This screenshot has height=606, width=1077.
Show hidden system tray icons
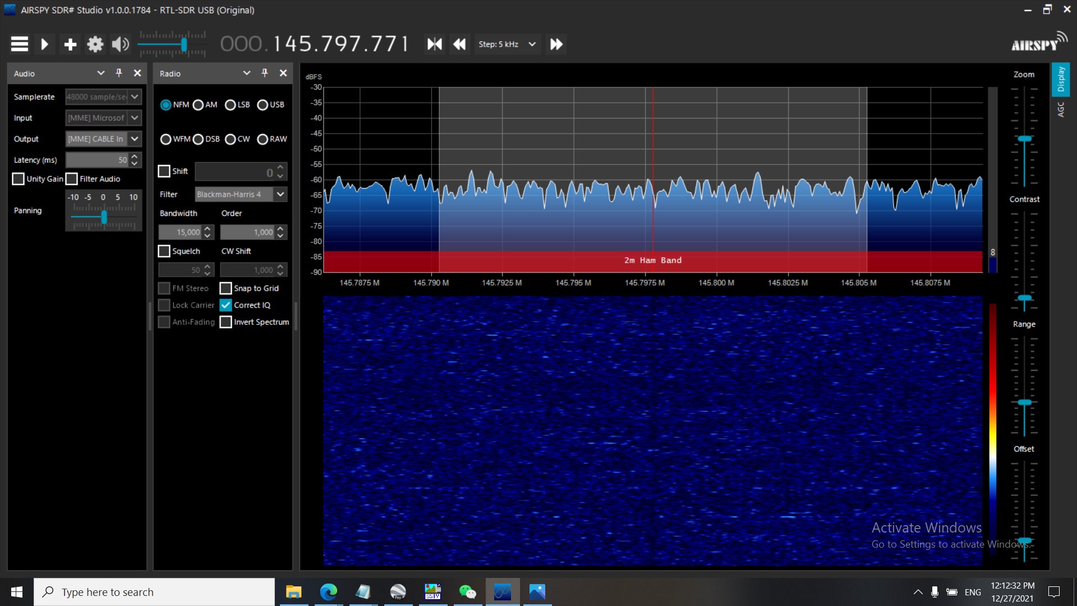tap(918, 592)
